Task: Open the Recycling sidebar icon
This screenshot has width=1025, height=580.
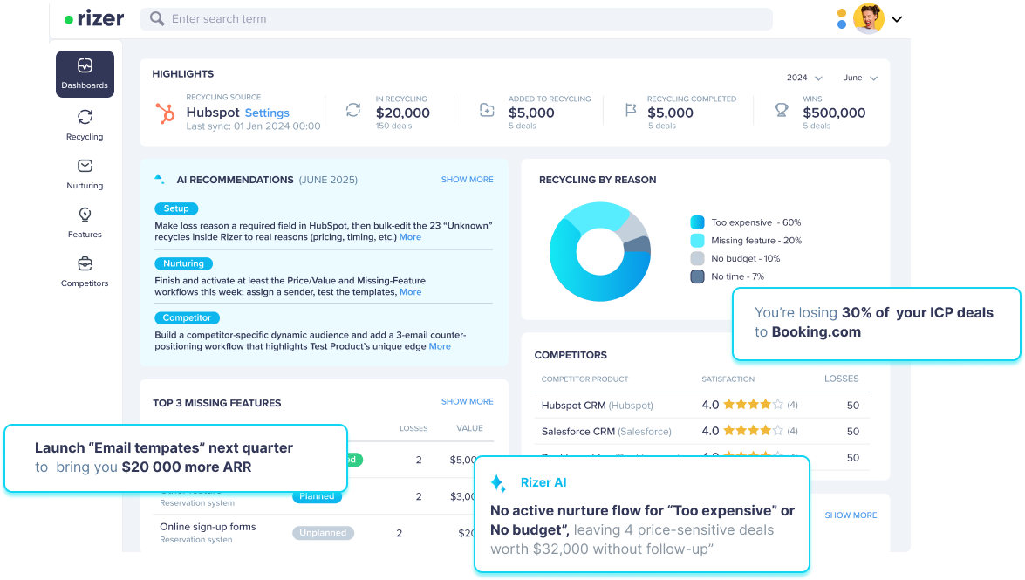Action: click(85, 117)
